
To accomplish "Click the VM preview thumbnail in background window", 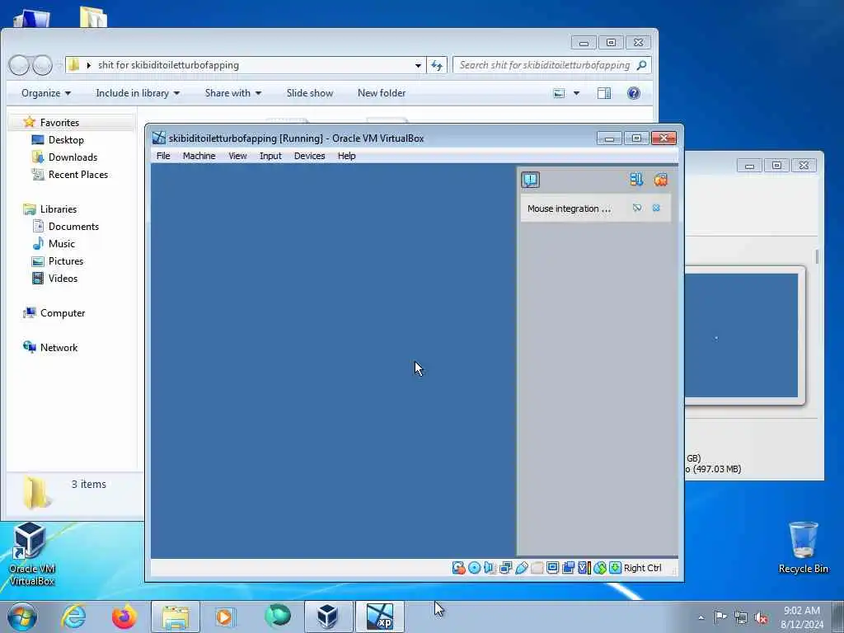I will click(x=742, y=335).
